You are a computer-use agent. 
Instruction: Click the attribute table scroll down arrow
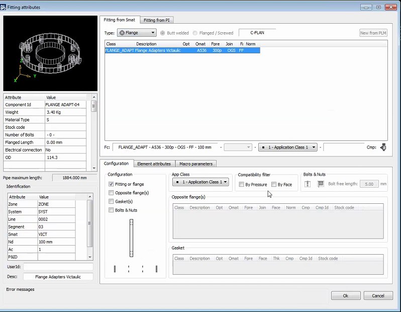[94, 168]
